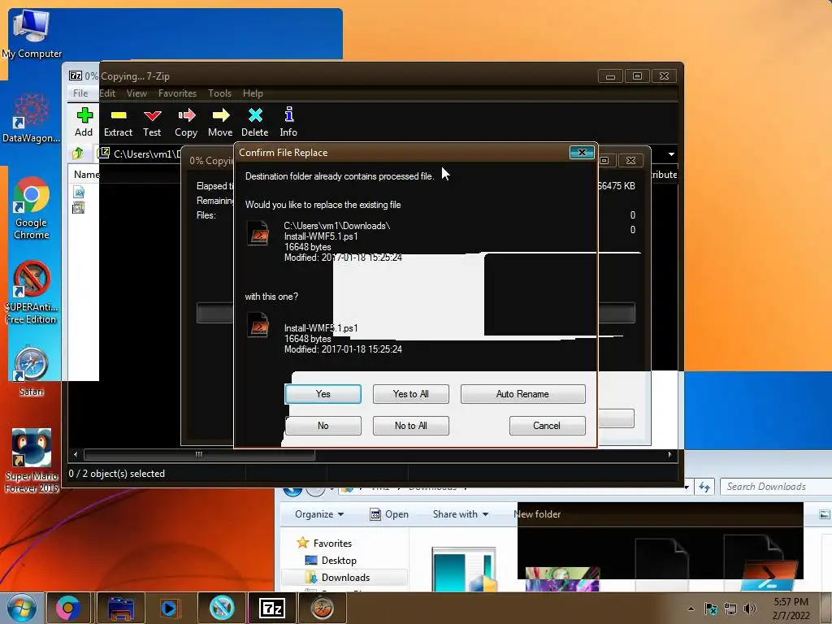This screenshot has width=832, height=624.
Task: Open the View menu in 7-Zip
Action: point(136,93)
